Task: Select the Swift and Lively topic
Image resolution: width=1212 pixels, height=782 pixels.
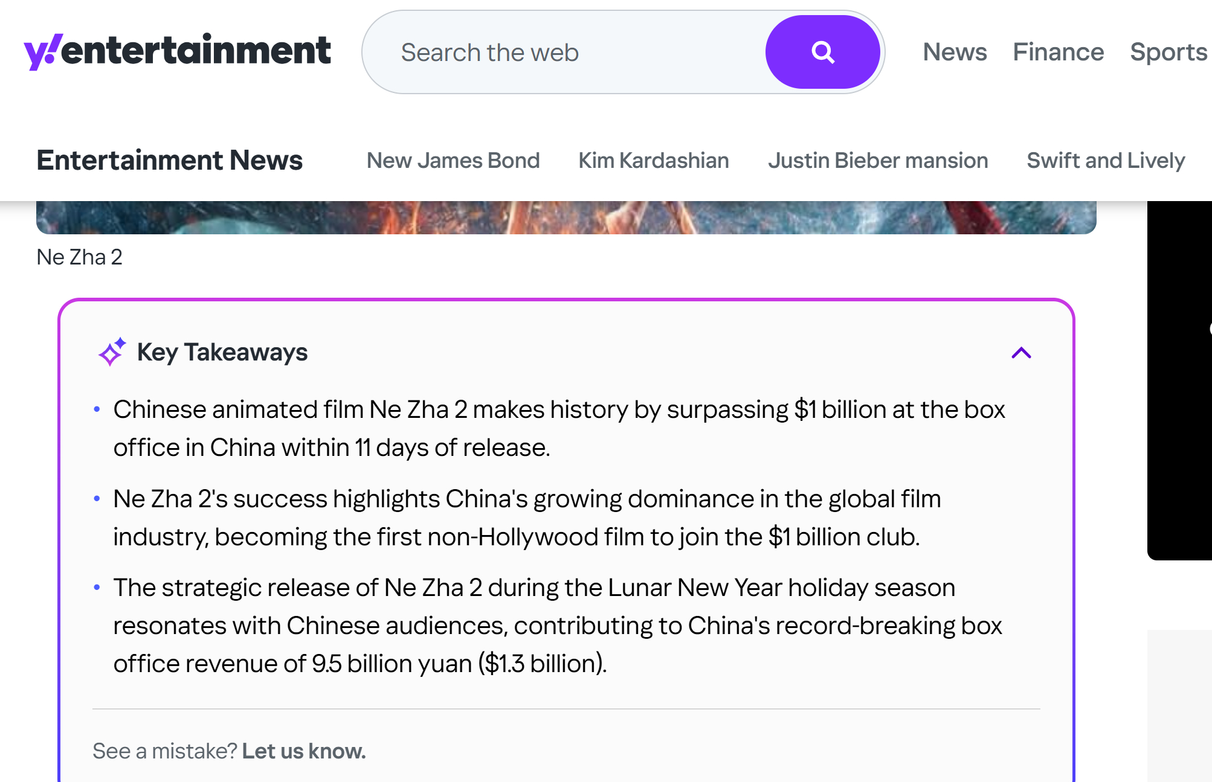Action: pyautogui.click(x=1105, y=161)
